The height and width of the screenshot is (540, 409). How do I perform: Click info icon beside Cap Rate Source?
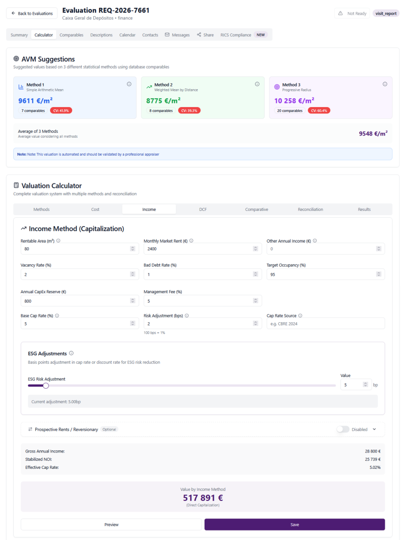tap(300, 315)
